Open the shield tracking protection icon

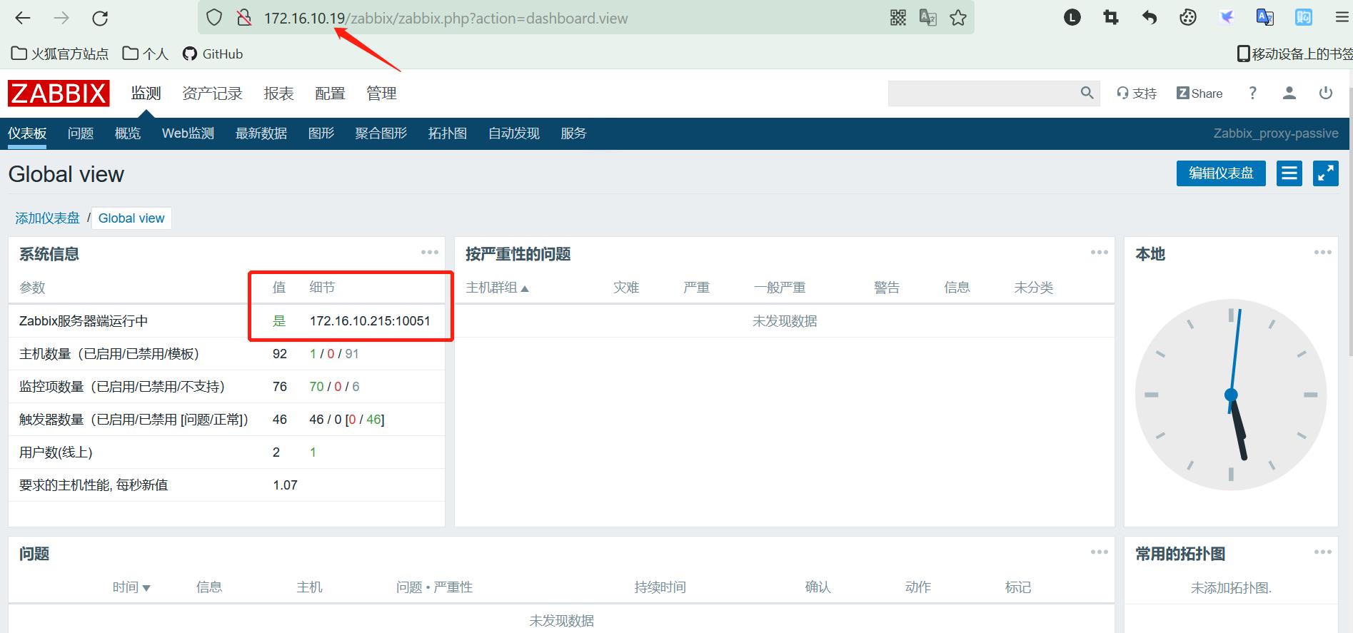214,18
